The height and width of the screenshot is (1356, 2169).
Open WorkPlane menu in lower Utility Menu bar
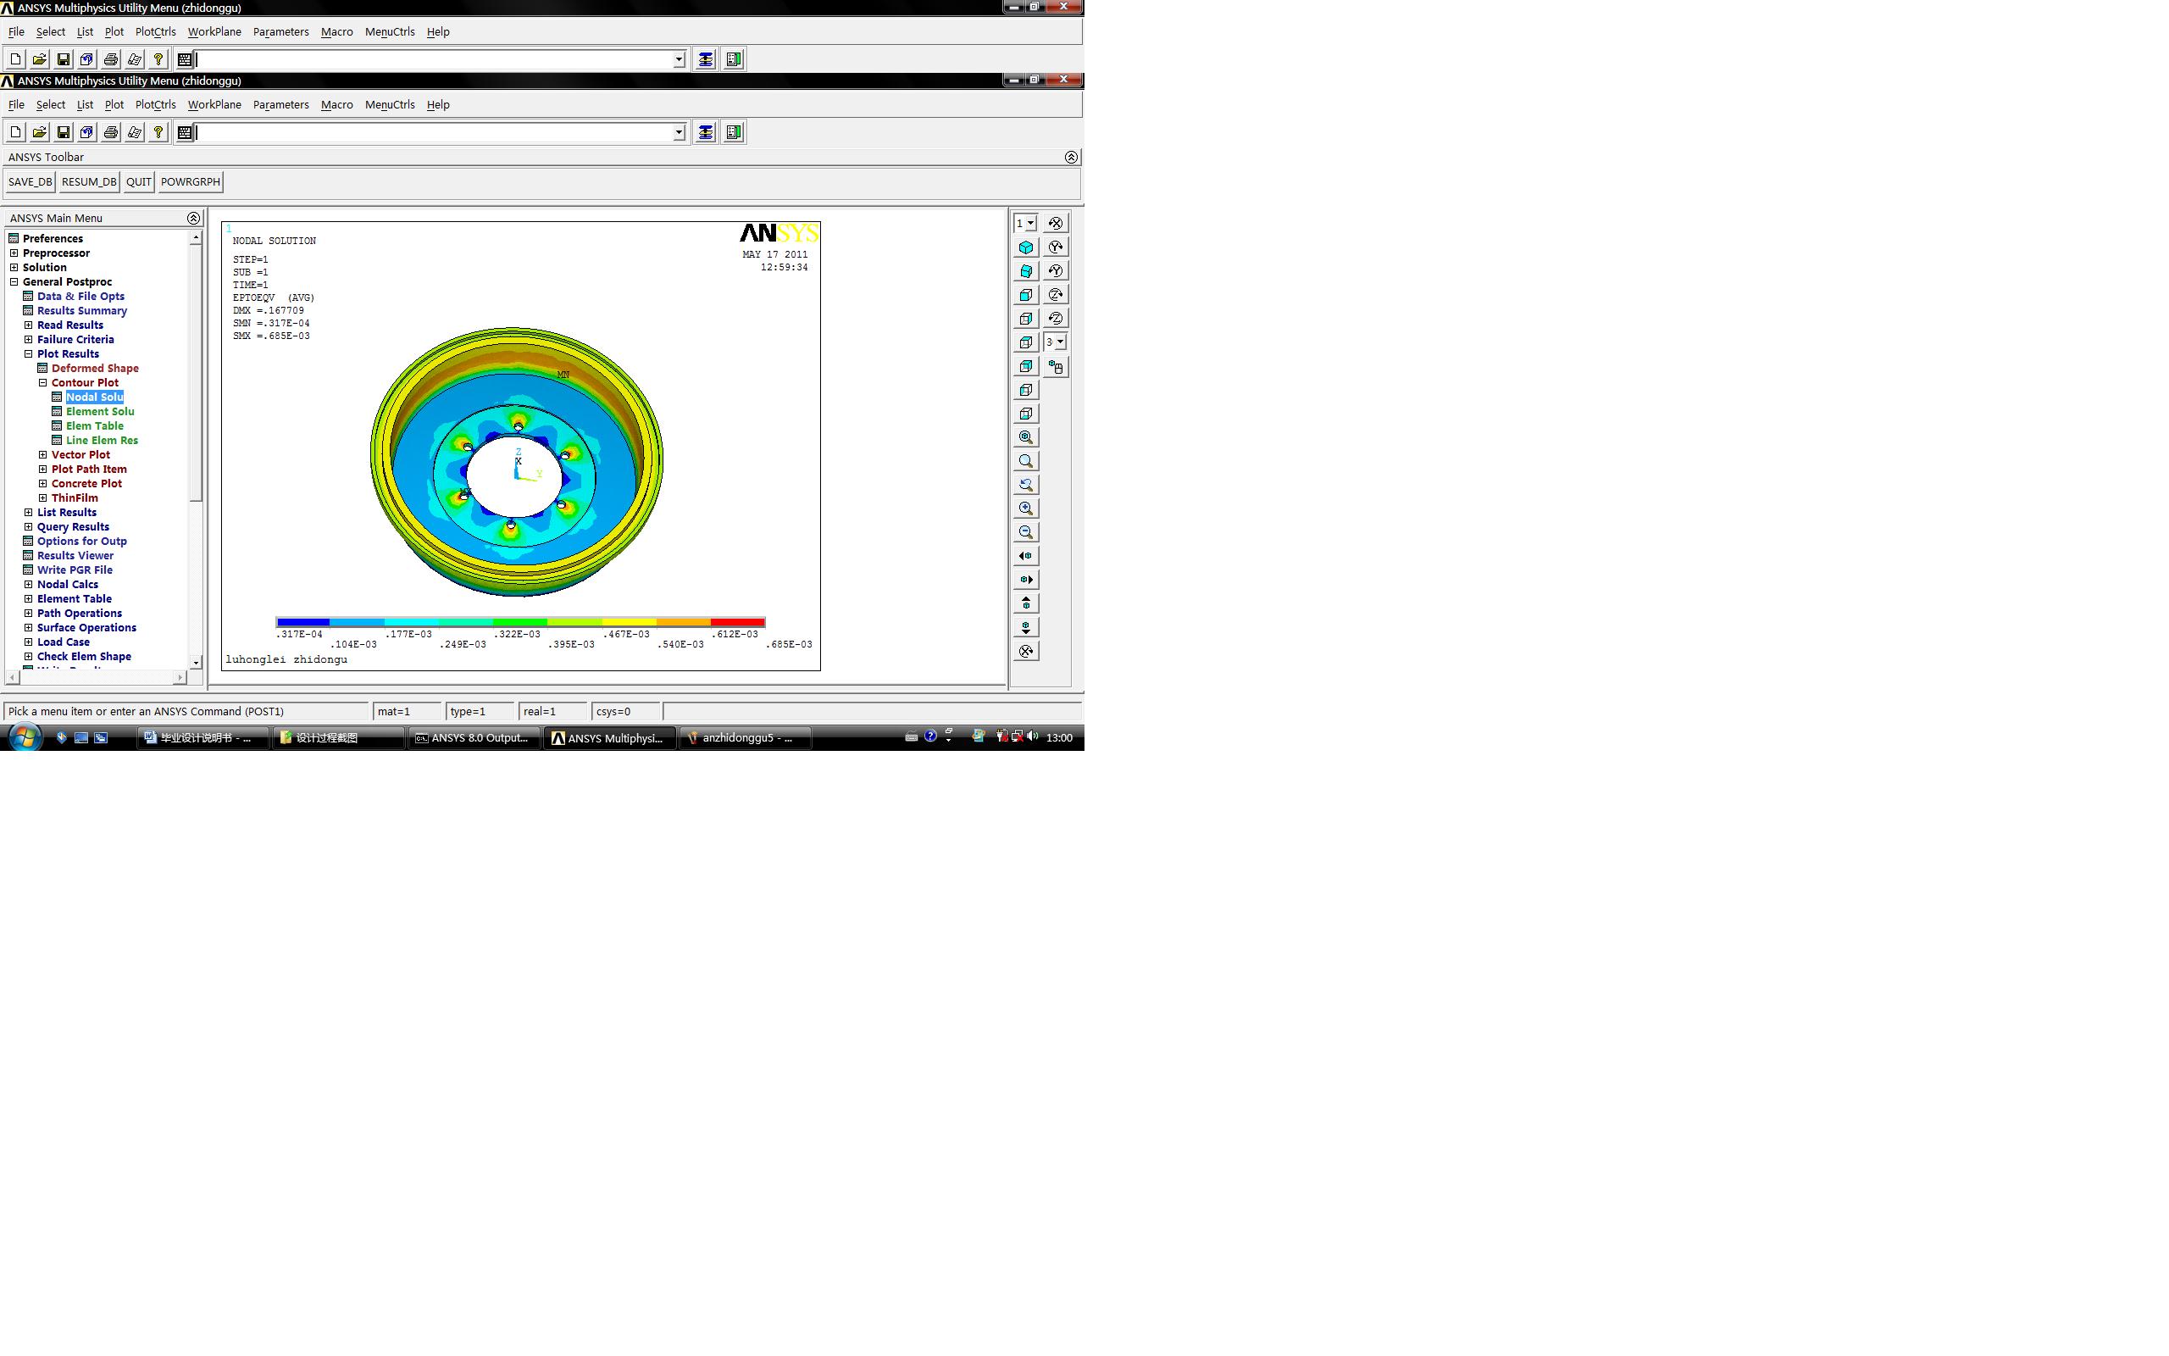[214, 105]
